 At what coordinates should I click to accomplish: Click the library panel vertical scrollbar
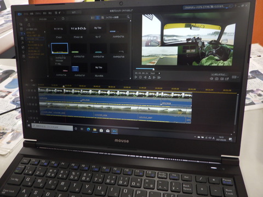tap(130, 50)
